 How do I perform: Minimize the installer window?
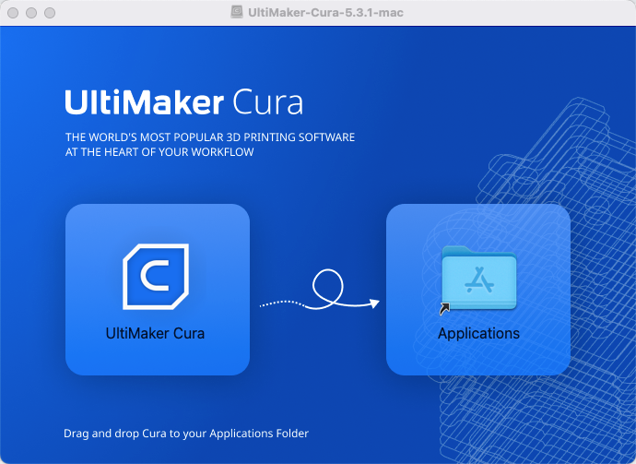(31, 13)
